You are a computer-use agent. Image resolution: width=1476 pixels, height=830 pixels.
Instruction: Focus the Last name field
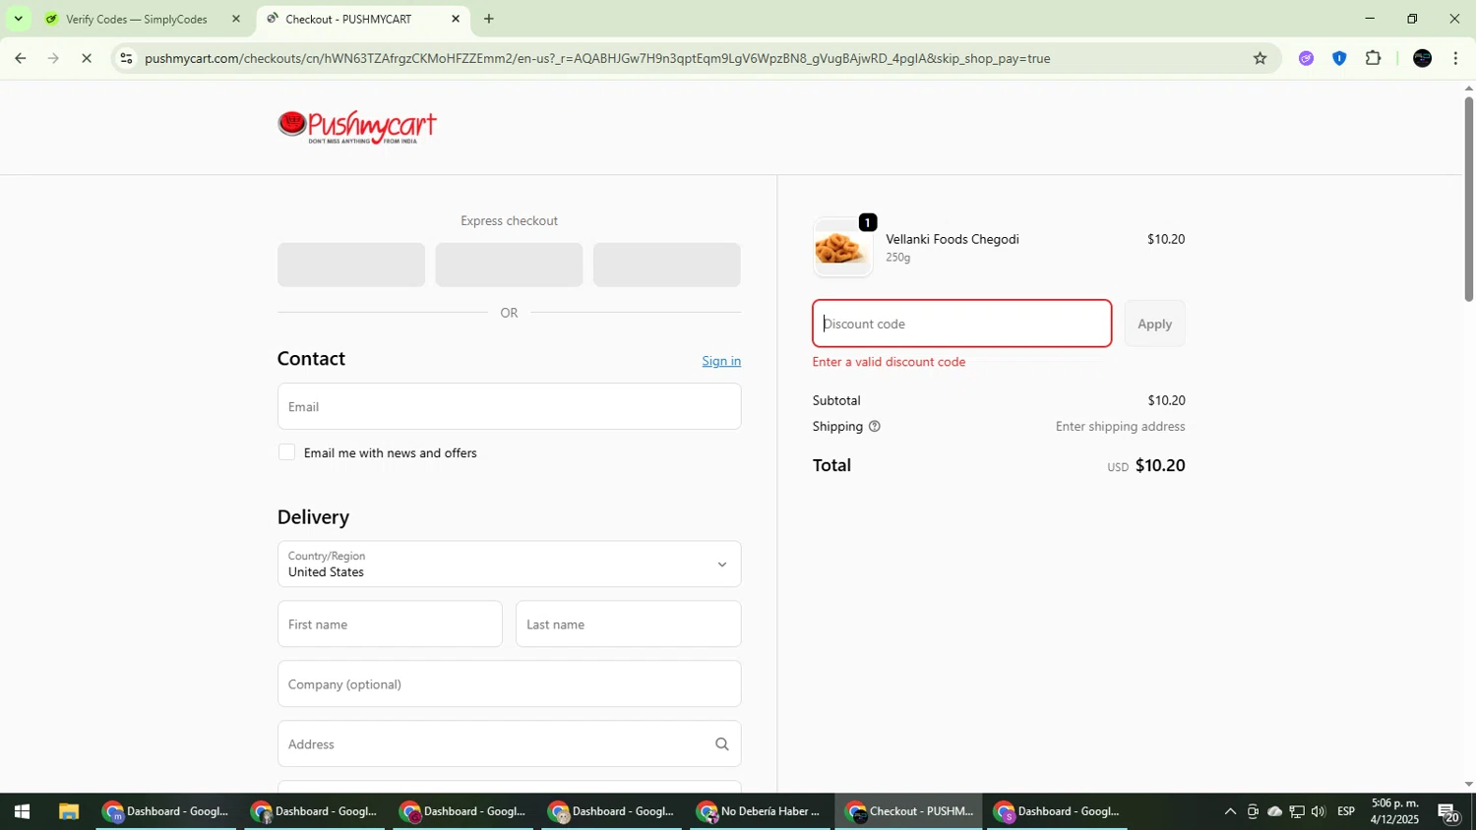(628, 624)
